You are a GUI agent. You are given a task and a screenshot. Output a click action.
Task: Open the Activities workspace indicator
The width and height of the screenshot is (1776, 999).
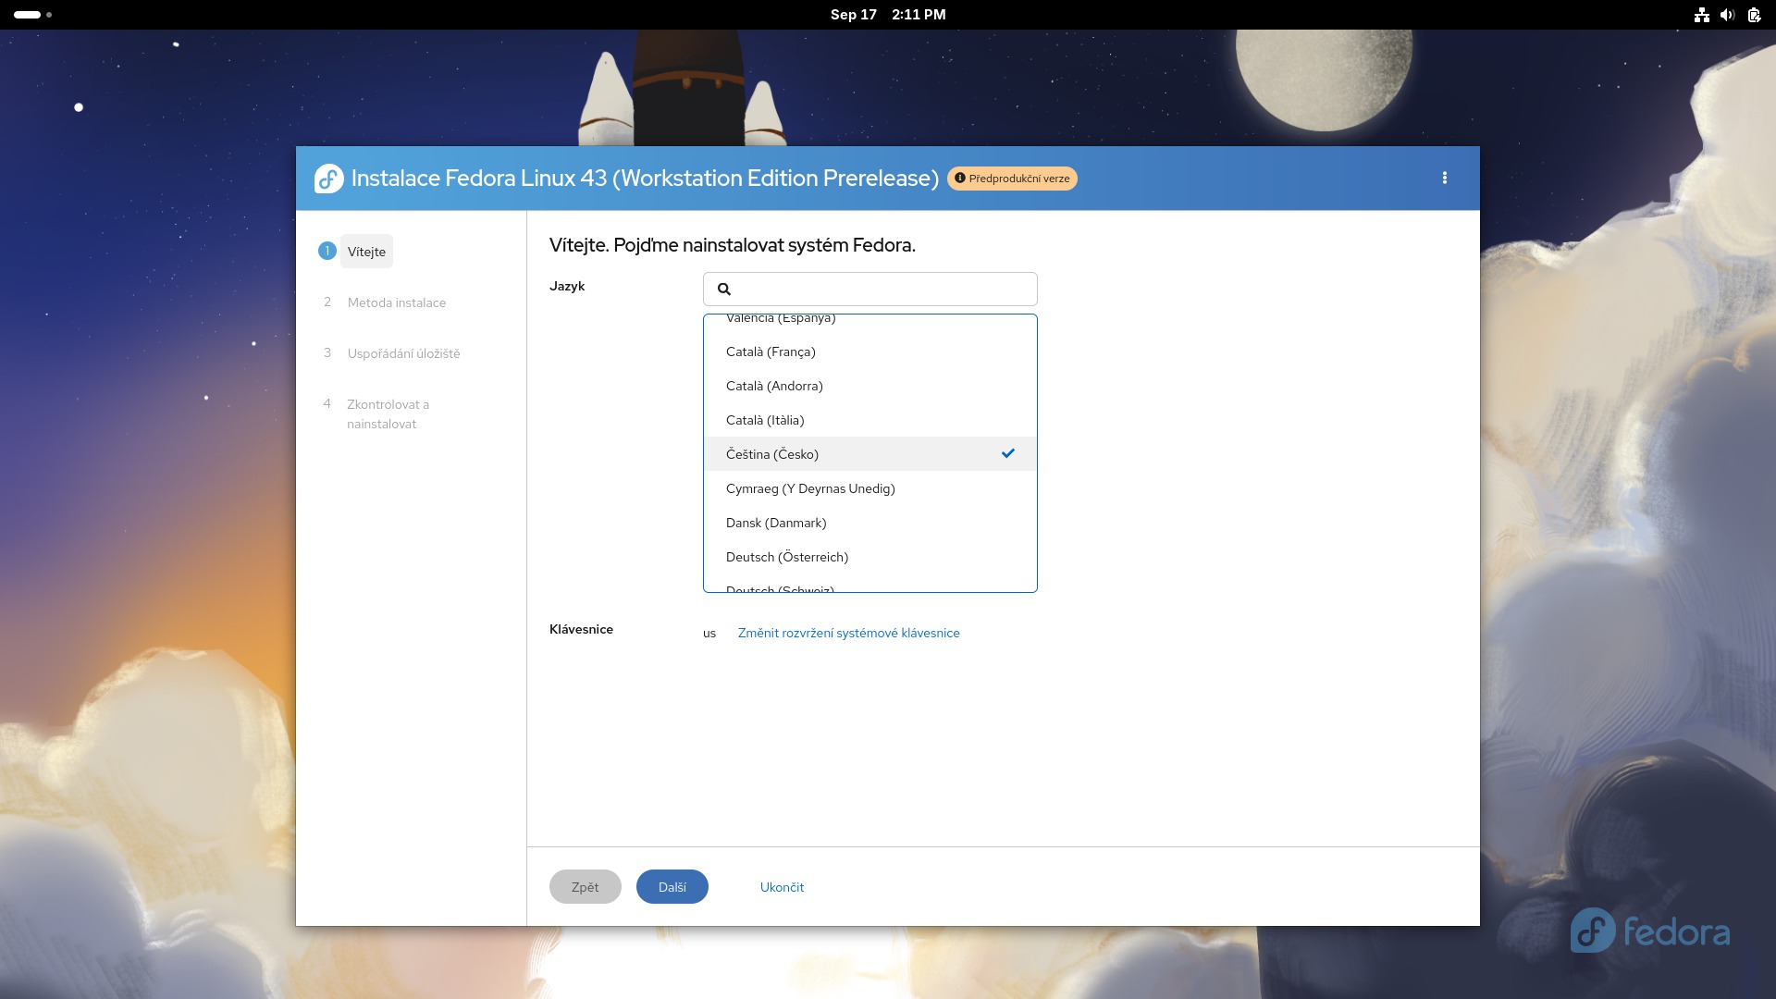click(x=32, y=15)
